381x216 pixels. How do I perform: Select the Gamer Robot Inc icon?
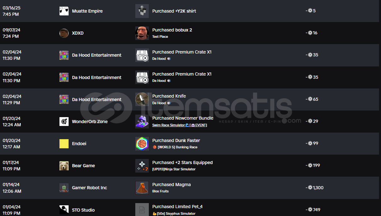(64, 188)
